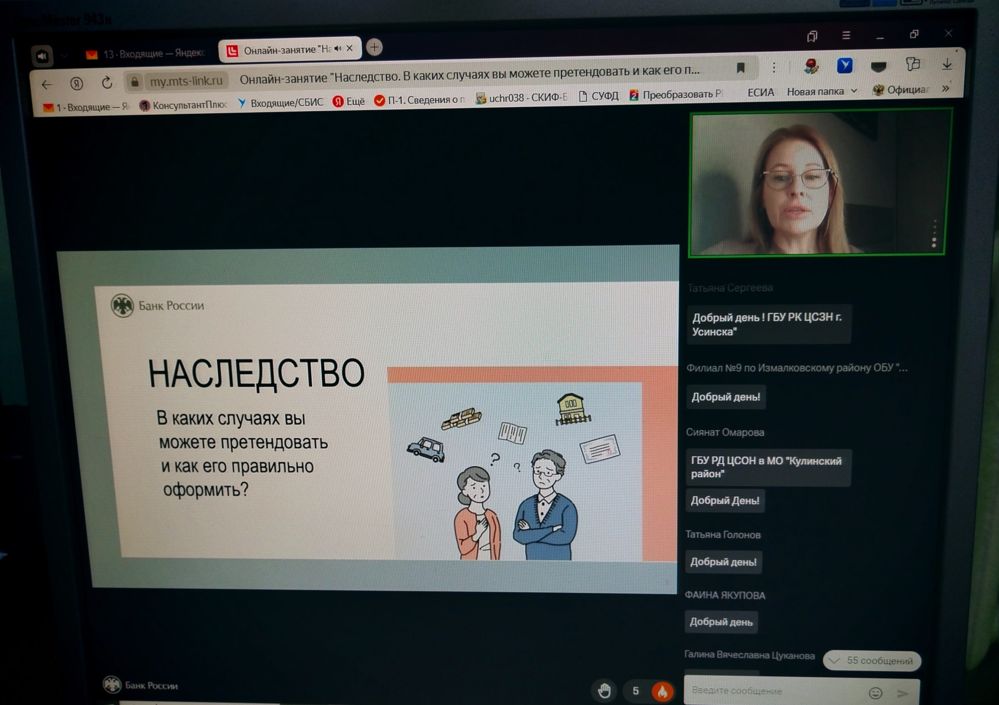Click the Добрый День! message from Сиянат Омарова
The height and width of the screenshot is (705, 999).
725,501
